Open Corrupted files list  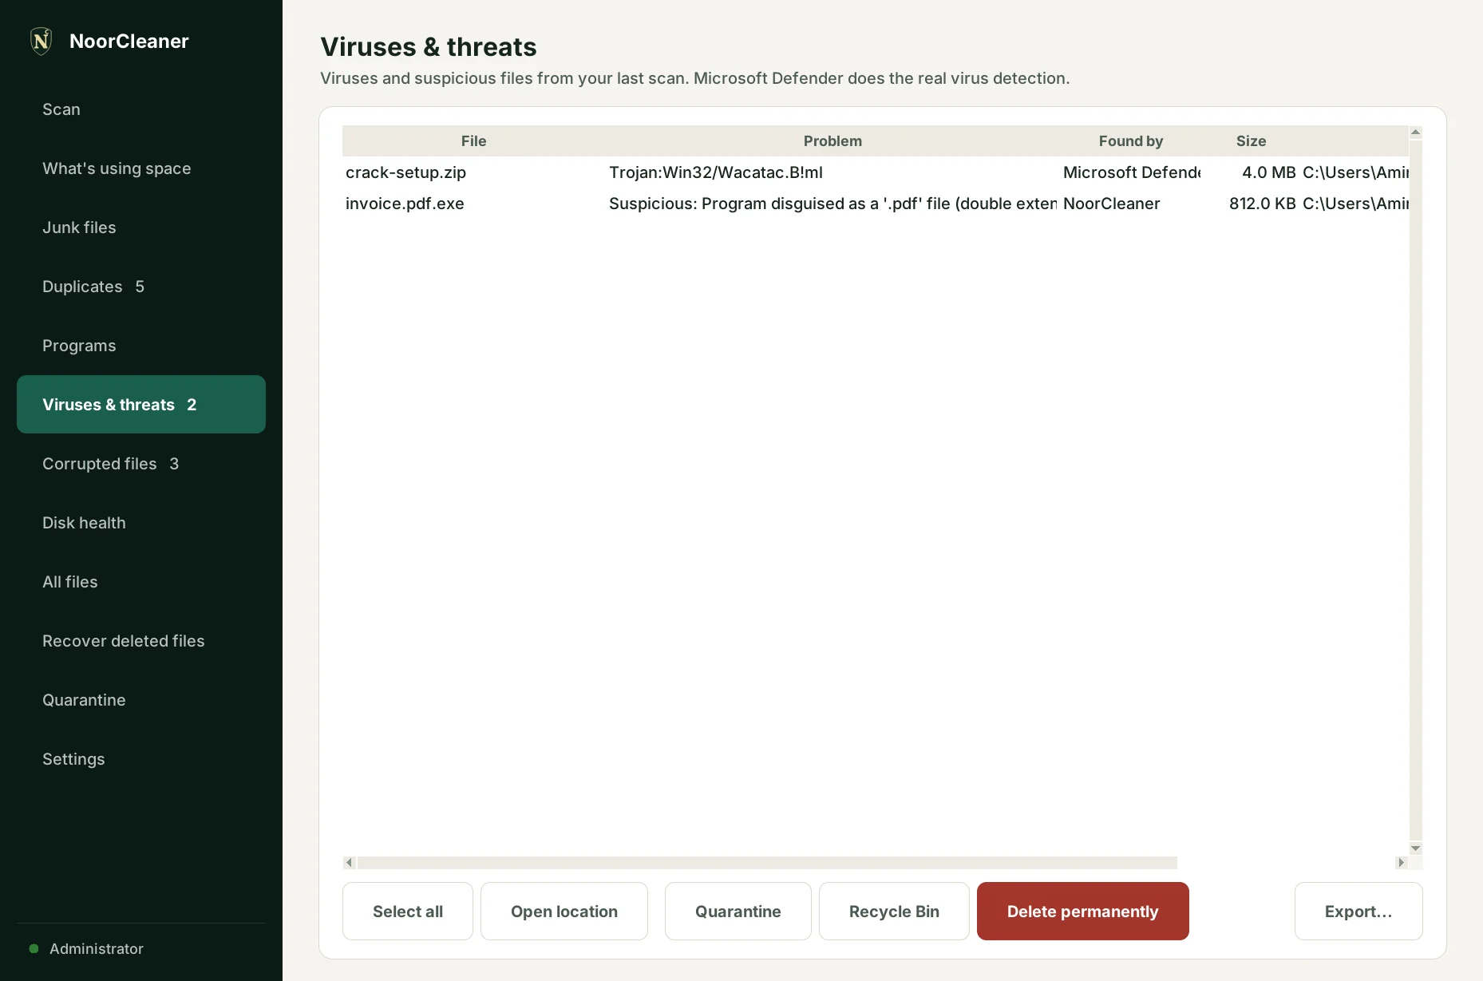point(141,464)
